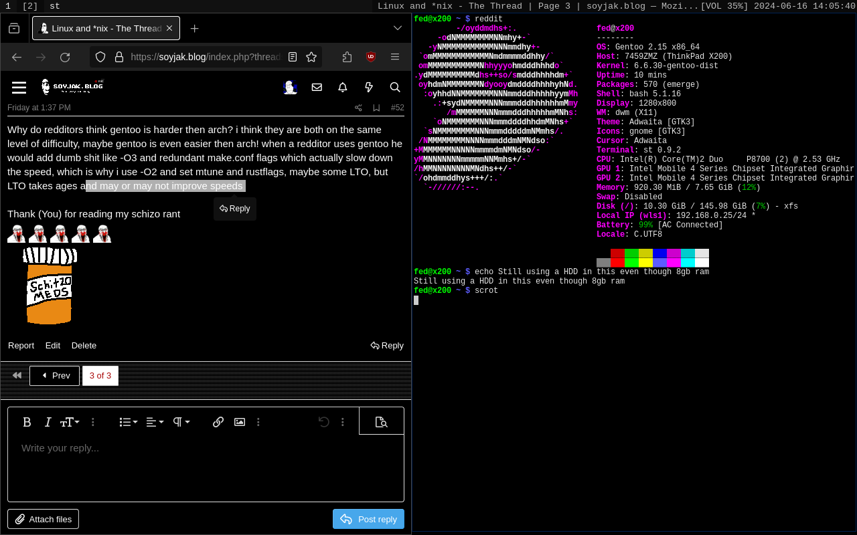The width and height of the screenshot is (857, 535).
Task: Open the forum hamburger navigation menu
Action: click(19, 87)
